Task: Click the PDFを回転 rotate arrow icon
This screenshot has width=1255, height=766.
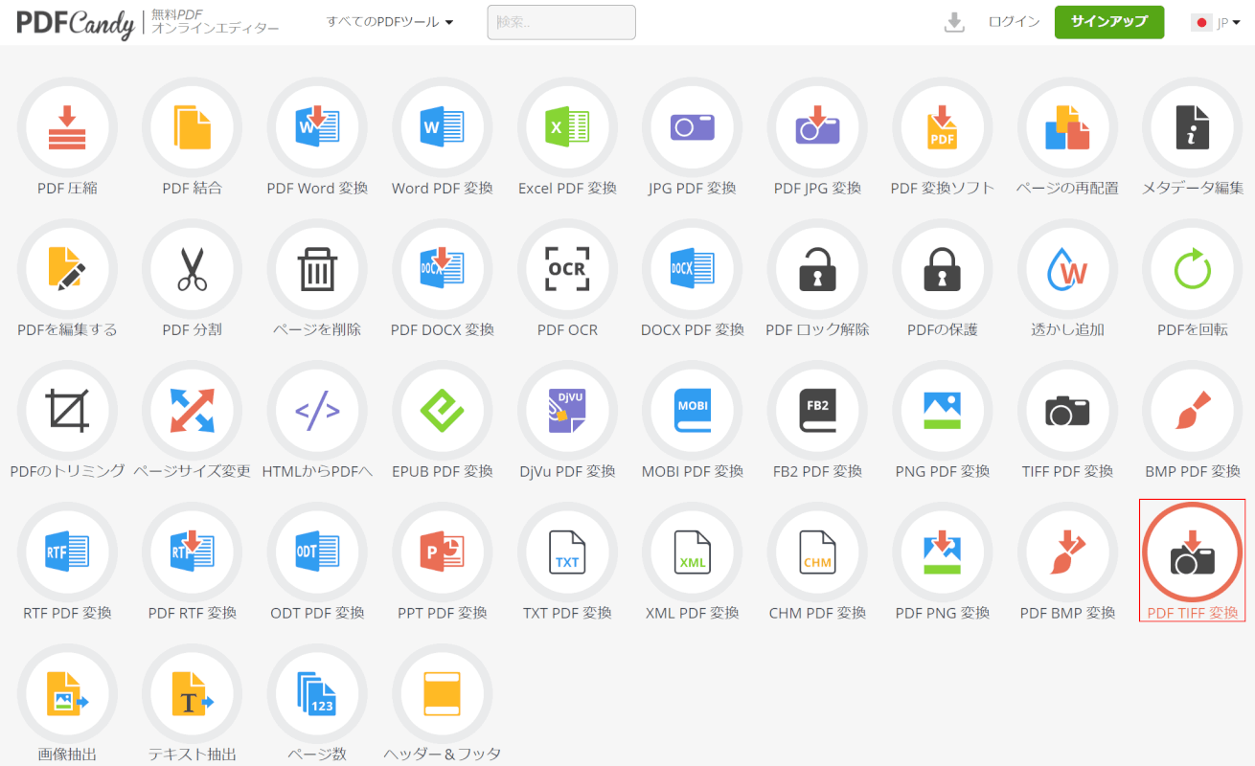Action: (1192, 269)
